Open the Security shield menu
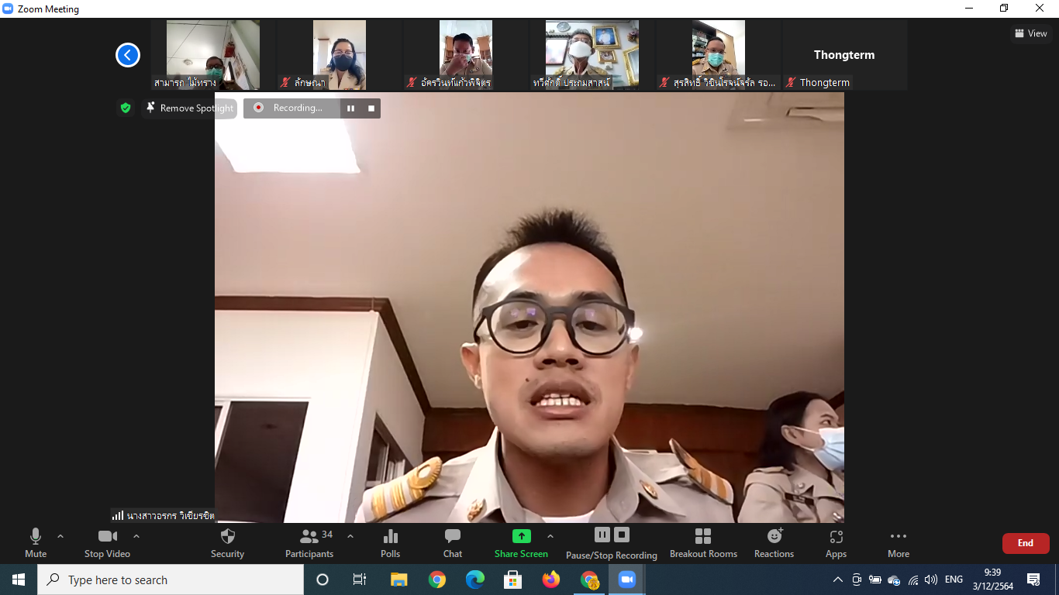Screen dimensions: 1059x595 click(227, 542)
